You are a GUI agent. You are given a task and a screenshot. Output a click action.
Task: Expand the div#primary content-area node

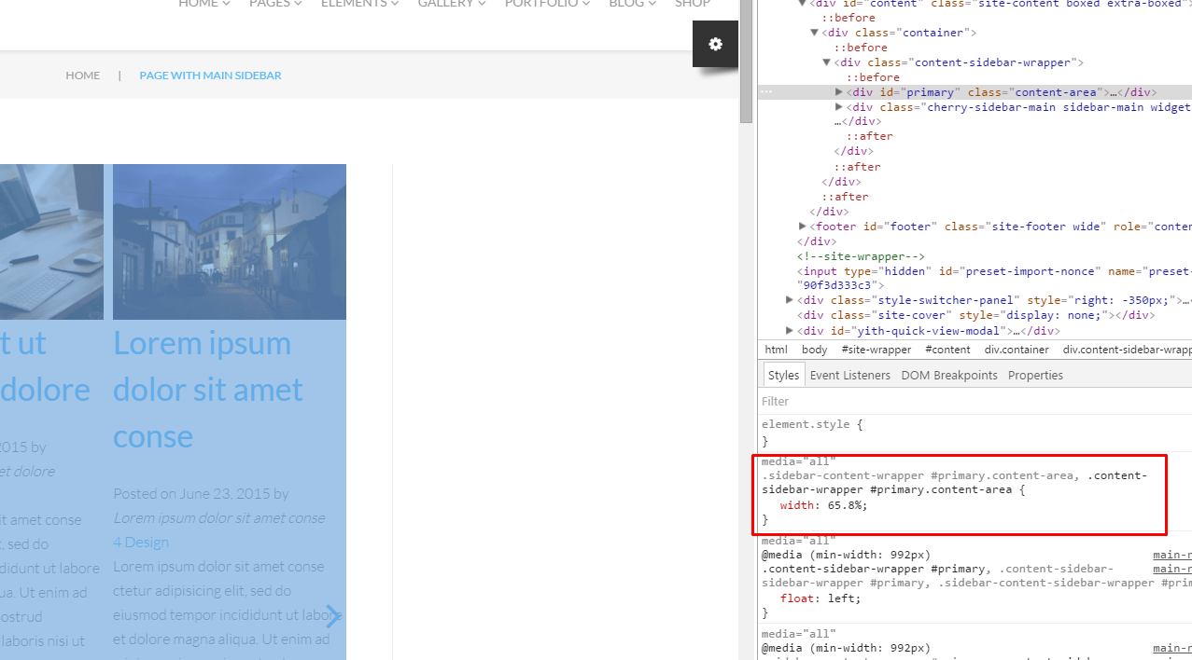839,91
